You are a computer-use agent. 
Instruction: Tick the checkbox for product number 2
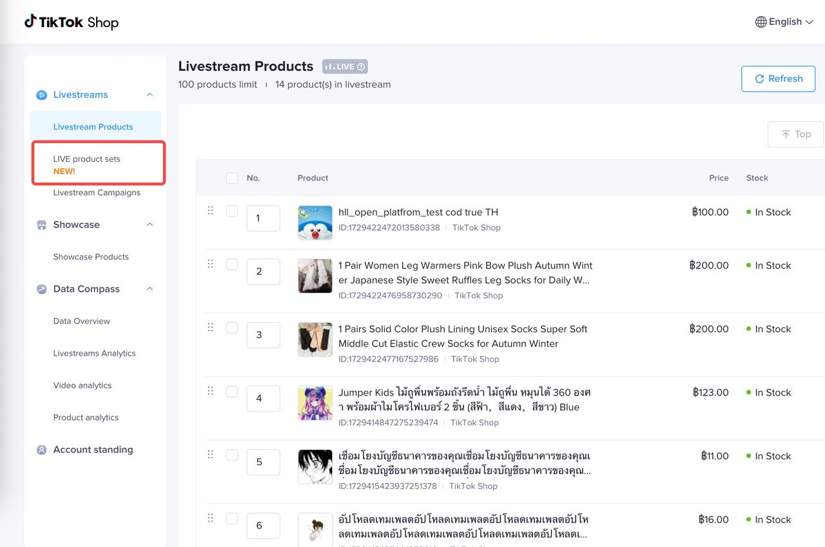click(232, 265)
